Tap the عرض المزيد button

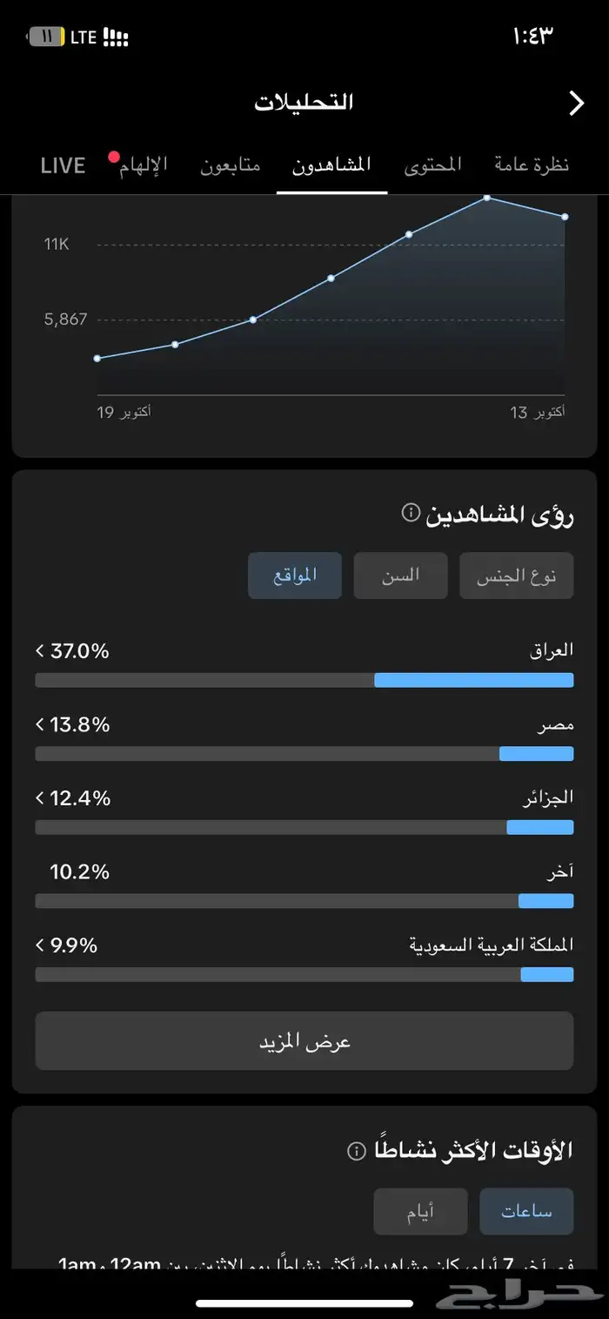(x=304, y=1040)
